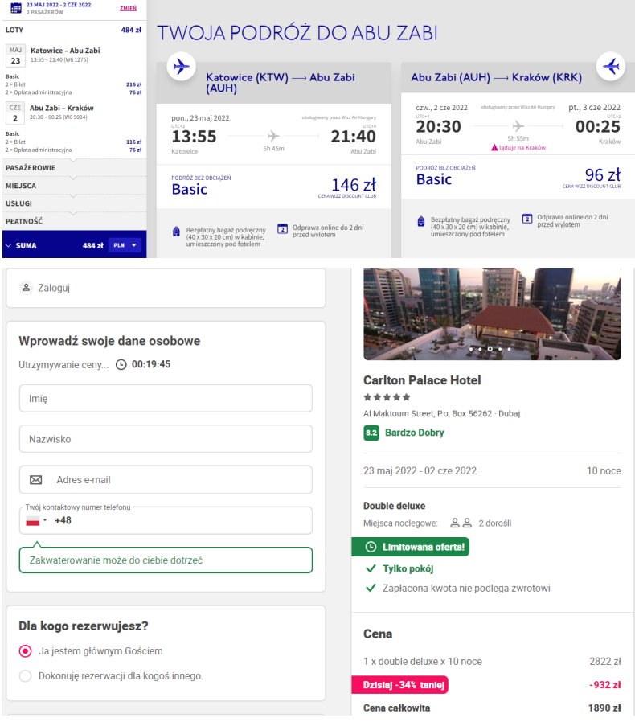Click the outbound flight airplane icon
Screen dimensions: 635x722
182,66
